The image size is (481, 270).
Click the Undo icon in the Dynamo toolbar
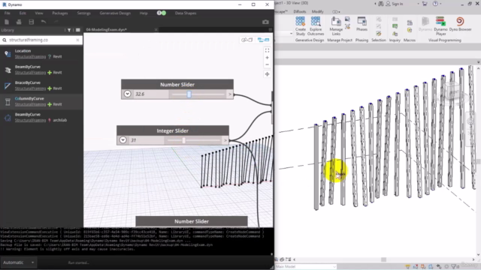point(44,22)
